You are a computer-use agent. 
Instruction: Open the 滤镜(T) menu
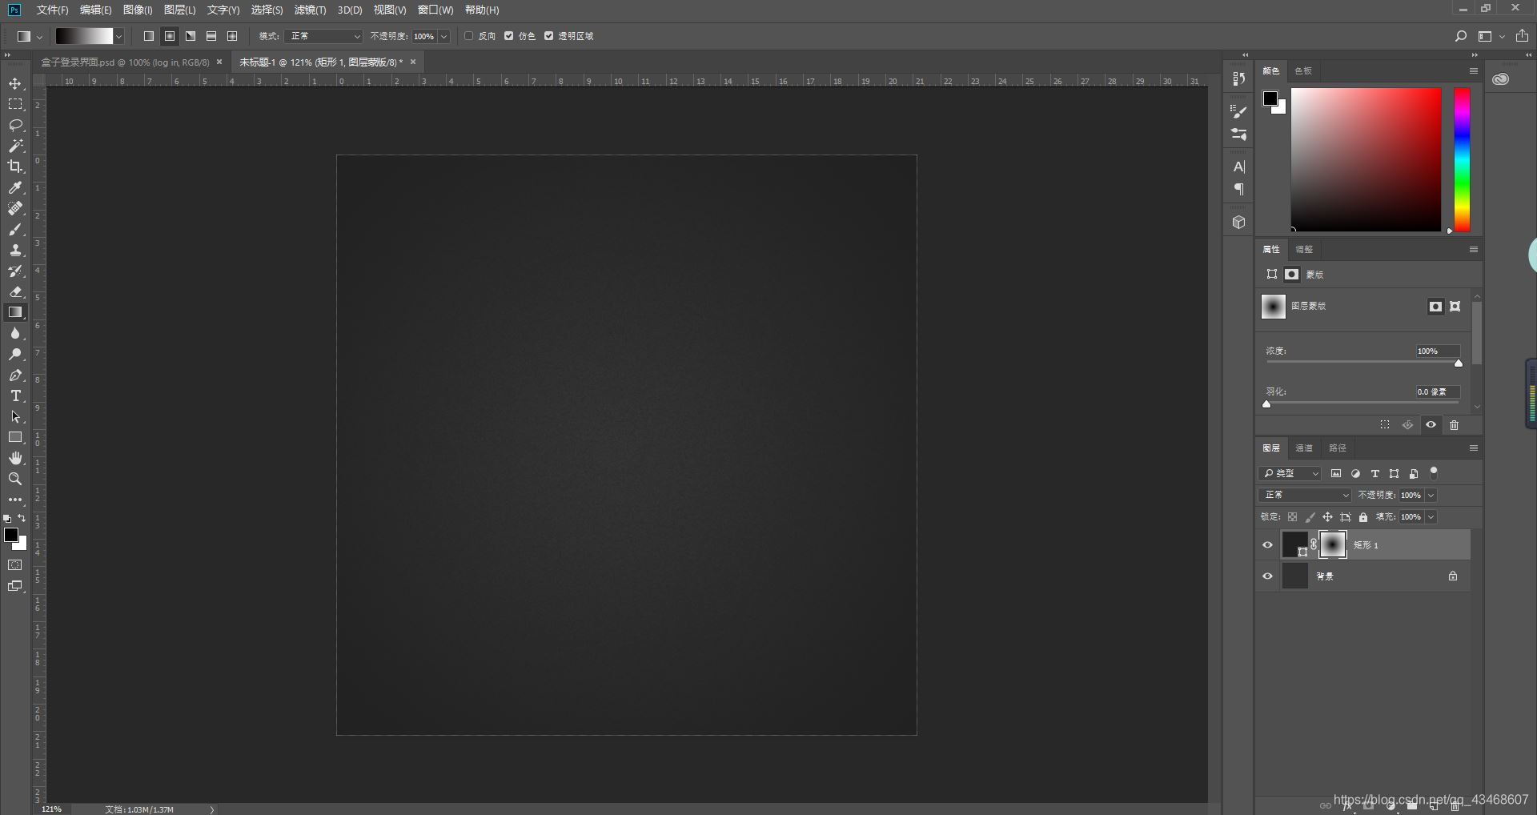pos(310,10)
